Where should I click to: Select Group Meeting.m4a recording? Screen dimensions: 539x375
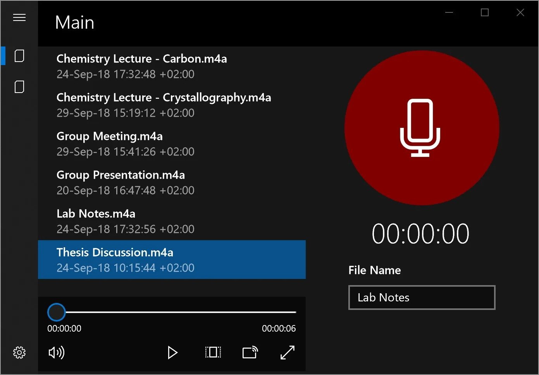pyautogui.click(x=172, y=143)
